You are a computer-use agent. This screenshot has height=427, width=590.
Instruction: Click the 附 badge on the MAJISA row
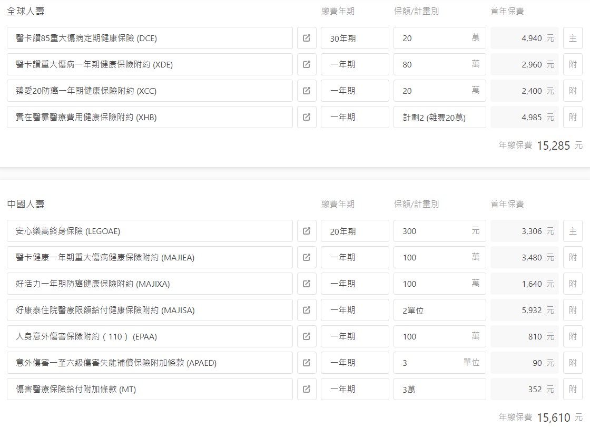coord(573,310)
